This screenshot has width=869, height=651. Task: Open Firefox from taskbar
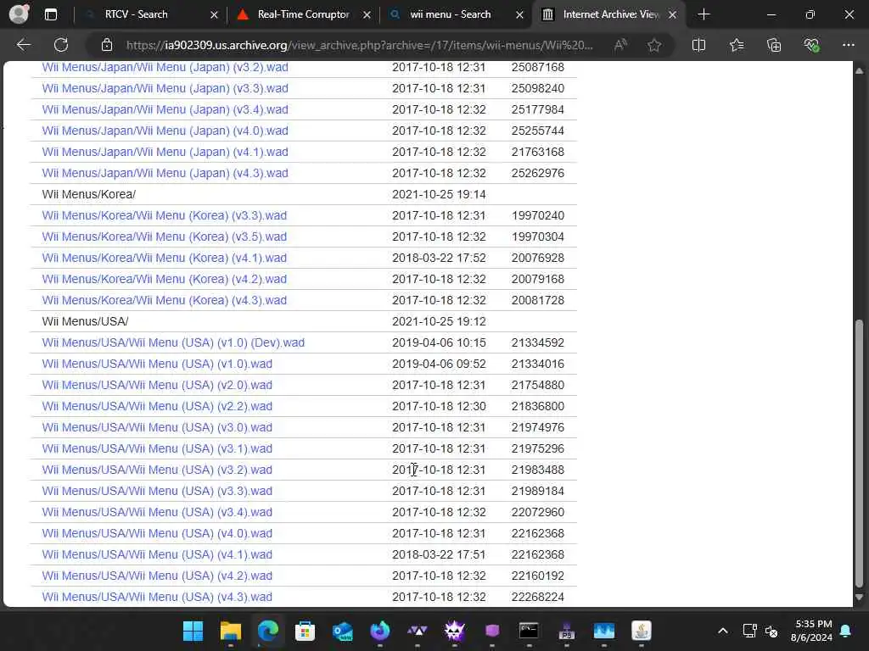379,631
